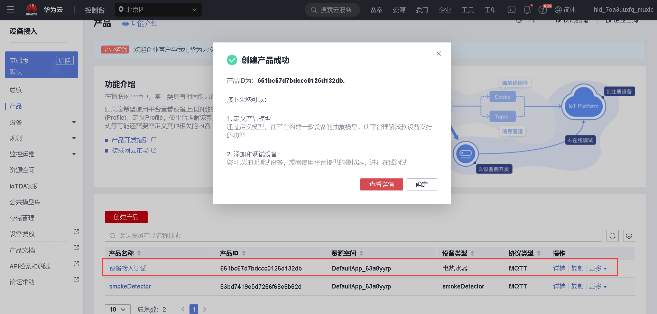Open product table column settings gear
The width and height of the screenshot is (657, 314).
(x=629, y=236)
